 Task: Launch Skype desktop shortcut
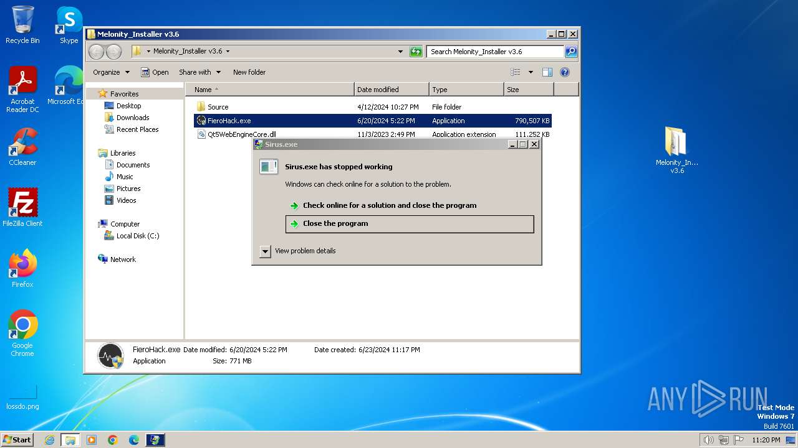[69, 25]
